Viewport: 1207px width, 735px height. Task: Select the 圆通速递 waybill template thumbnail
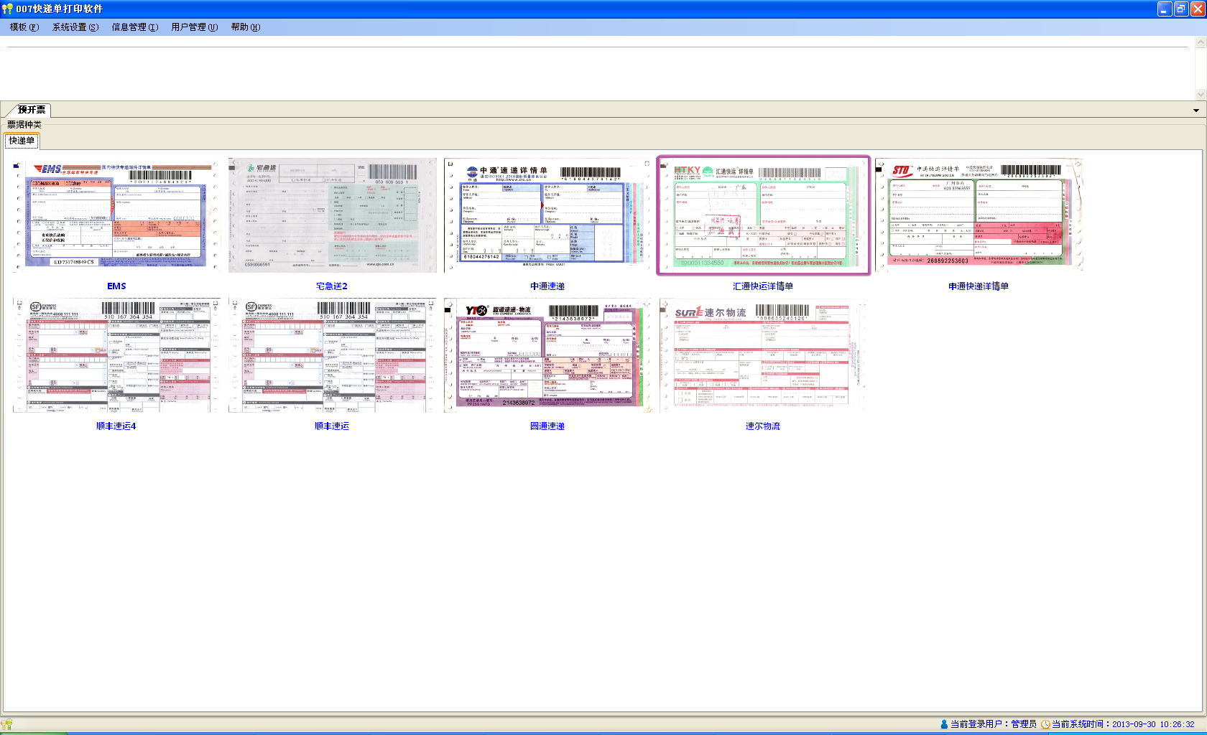(x=547, y=355)
